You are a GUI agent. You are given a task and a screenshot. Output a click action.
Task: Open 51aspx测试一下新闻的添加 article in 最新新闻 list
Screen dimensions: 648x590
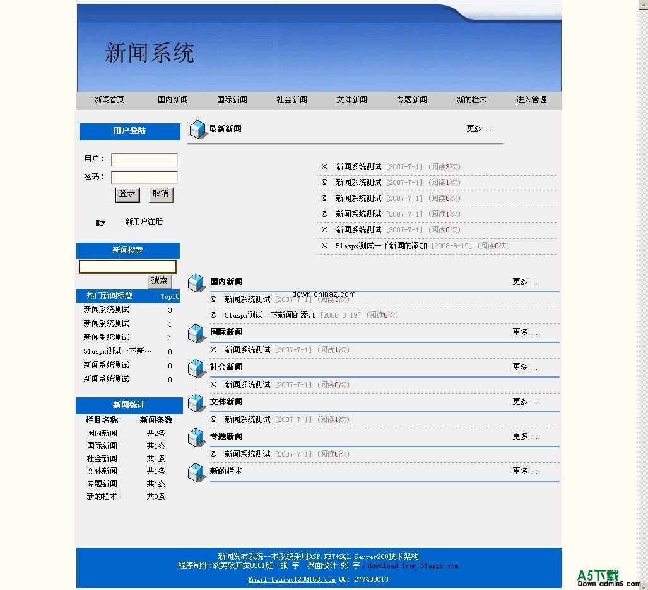tap(381, 246)
